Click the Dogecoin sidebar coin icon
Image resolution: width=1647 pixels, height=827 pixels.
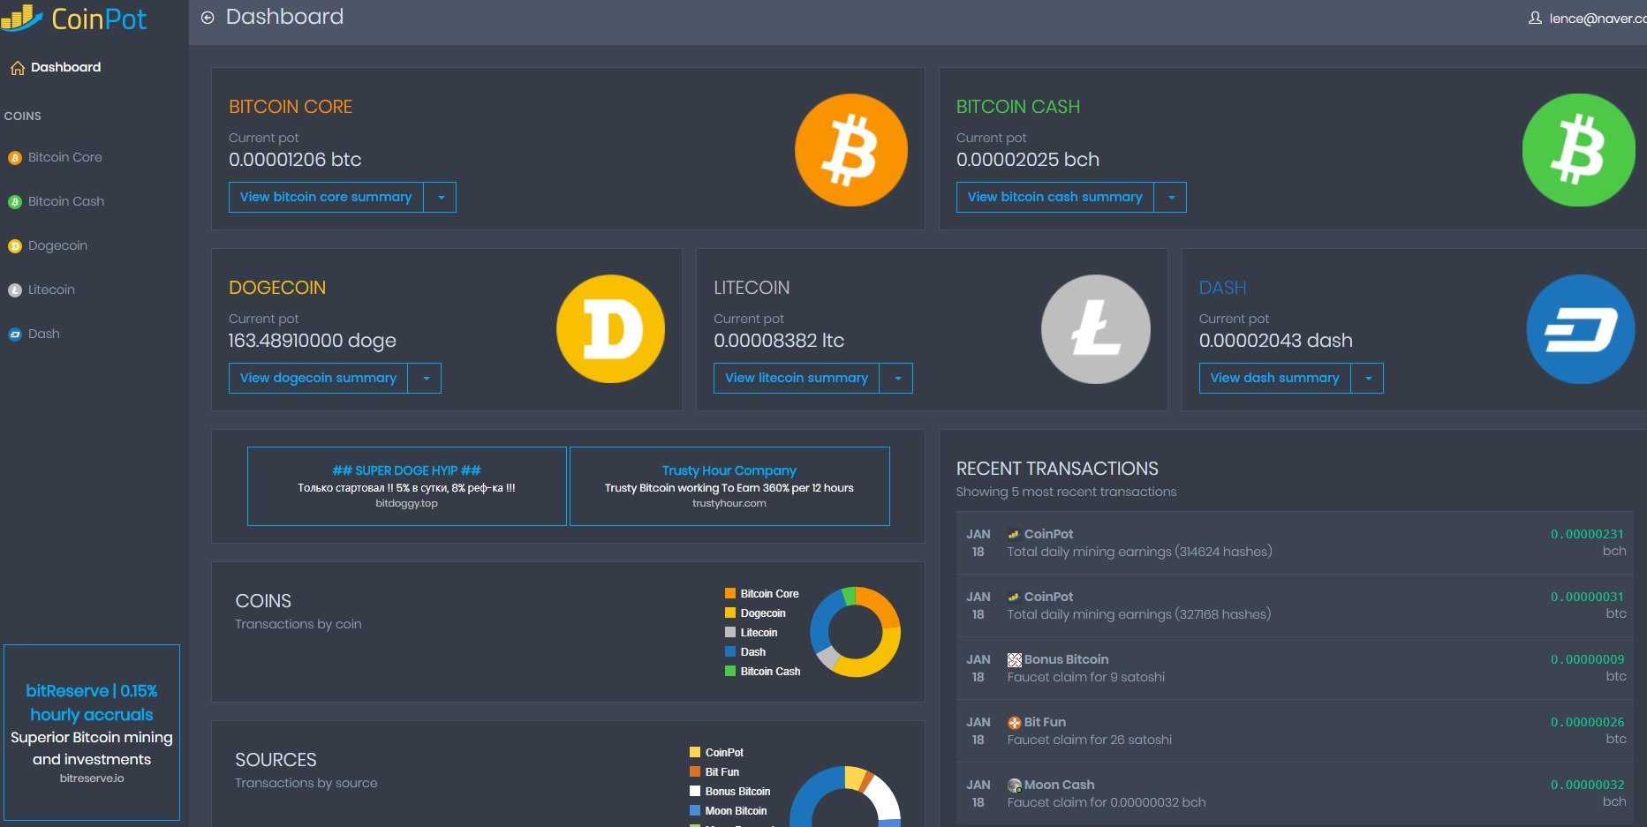[15, 246]
